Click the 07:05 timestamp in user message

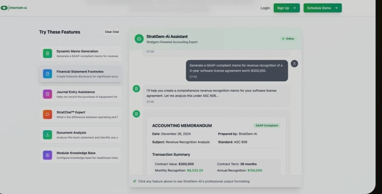(x=193, y=77)
